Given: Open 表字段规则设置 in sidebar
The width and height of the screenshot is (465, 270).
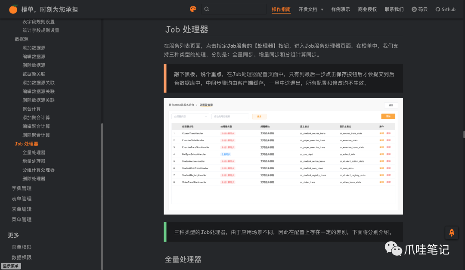Looking at the screenshot, I should (x=39, y=22).
